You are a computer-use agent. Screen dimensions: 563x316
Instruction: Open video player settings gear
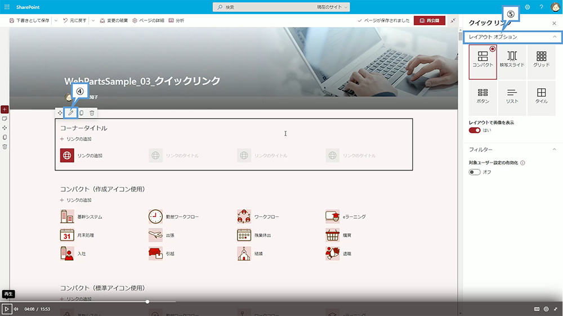point(546,309)
